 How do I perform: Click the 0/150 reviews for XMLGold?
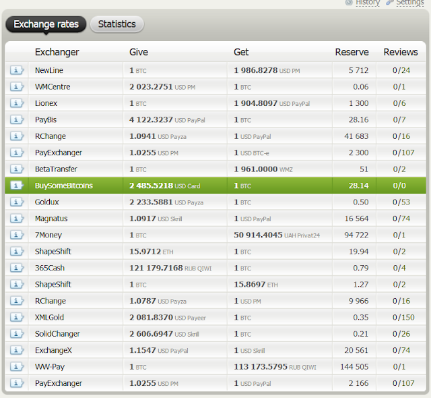(403, 317)
